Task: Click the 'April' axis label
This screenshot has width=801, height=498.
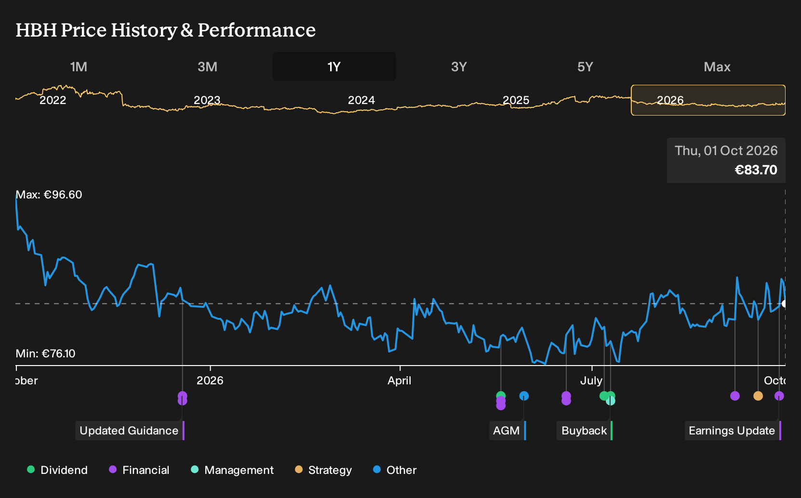Action: point(400,380)
